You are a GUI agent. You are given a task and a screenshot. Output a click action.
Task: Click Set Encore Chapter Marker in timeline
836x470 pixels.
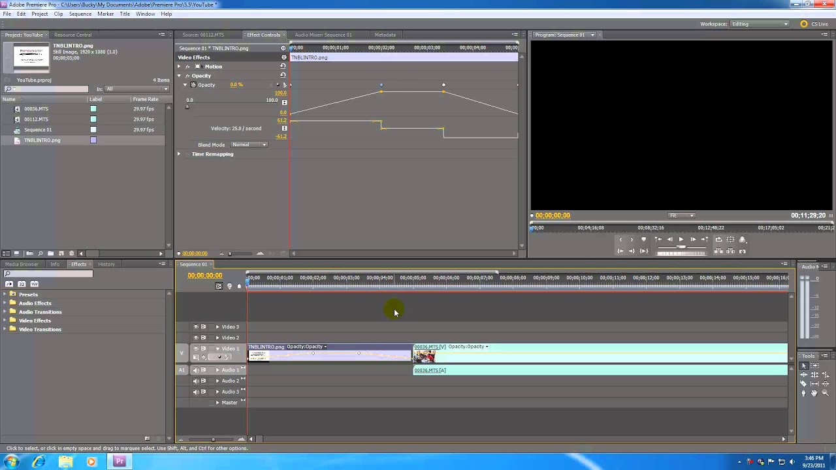click(229, 287)
